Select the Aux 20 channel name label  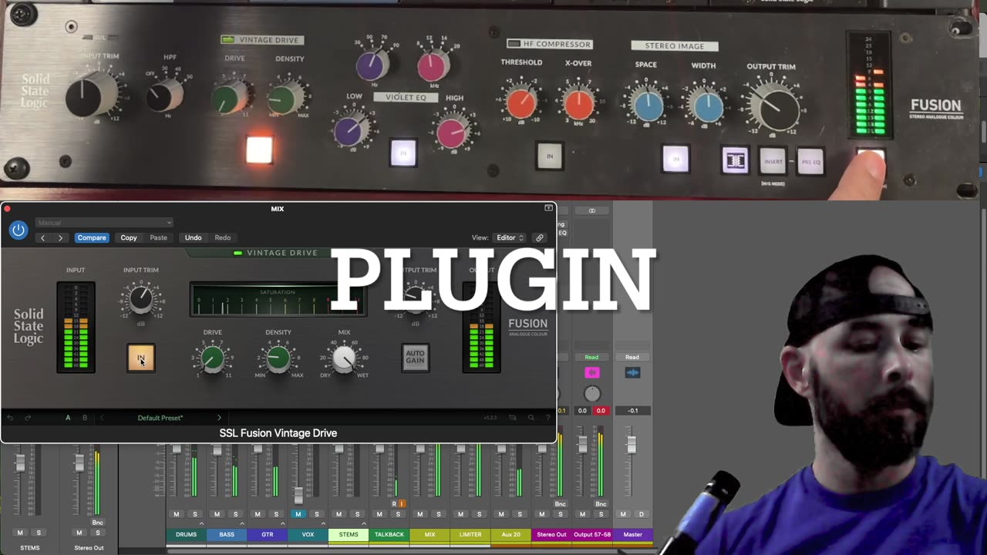[x=510, y=534]
